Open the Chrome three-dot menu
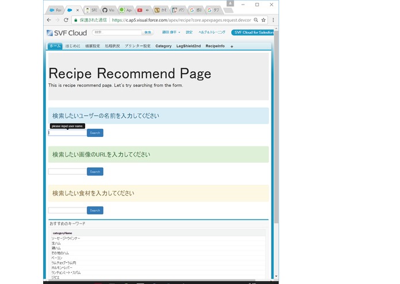400x284 pixels. [273, 20]
